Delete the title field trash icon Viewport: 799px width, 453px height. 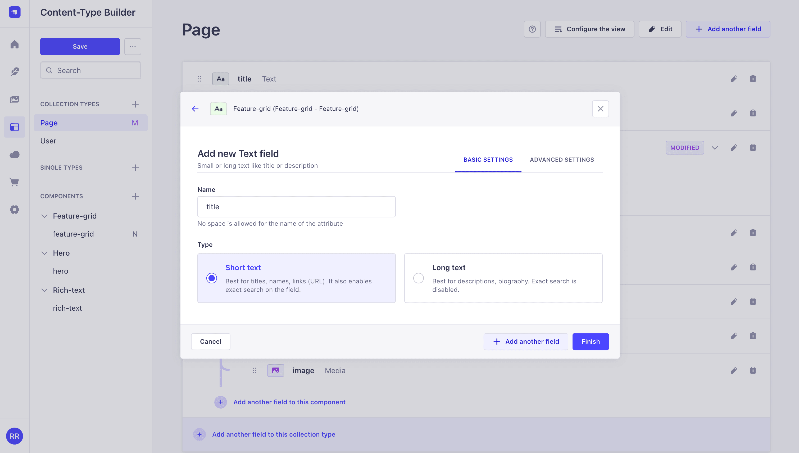tap(753, 79)
